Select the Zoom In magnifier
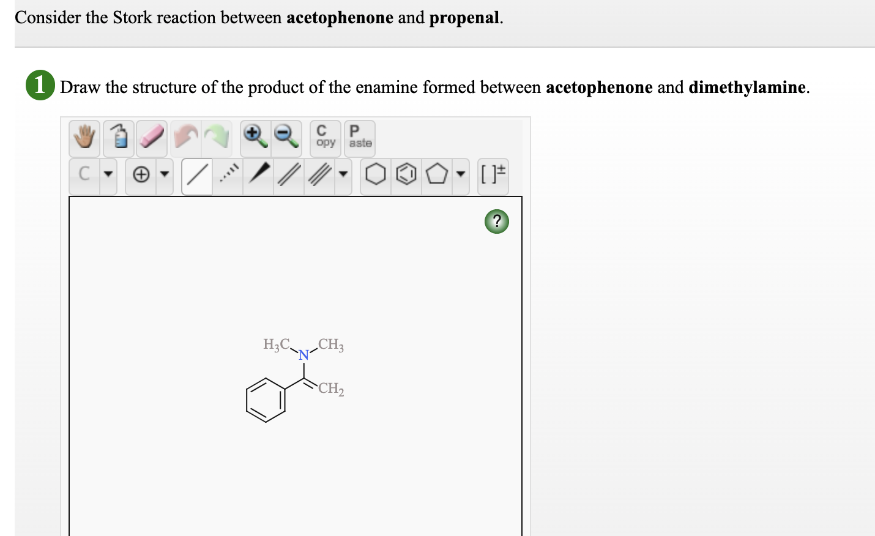The image size is (875, 536). click(253, 136)
